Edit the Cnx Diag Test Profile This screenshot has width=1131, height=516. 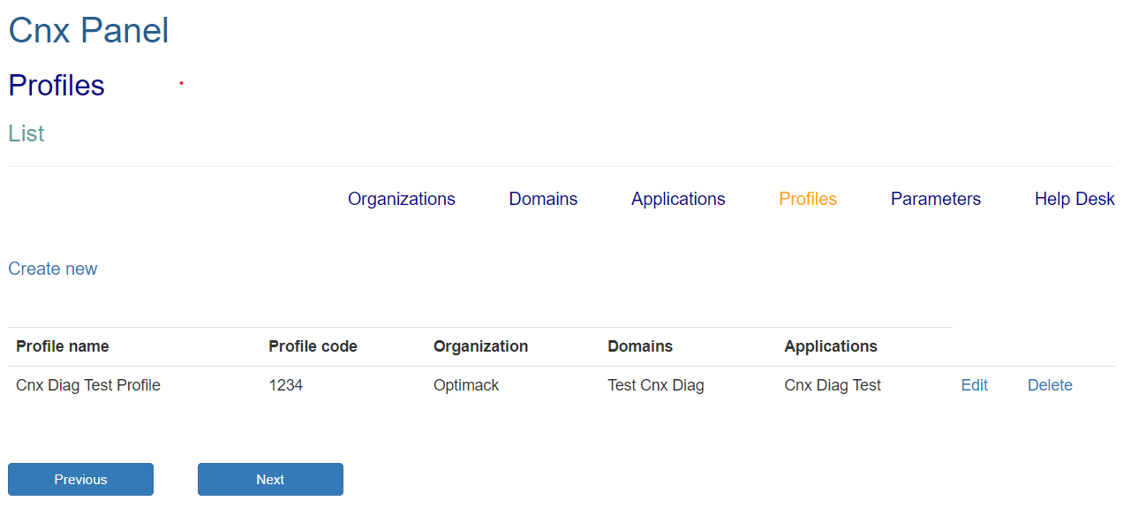pyautogui.click(x=975, y=385)
